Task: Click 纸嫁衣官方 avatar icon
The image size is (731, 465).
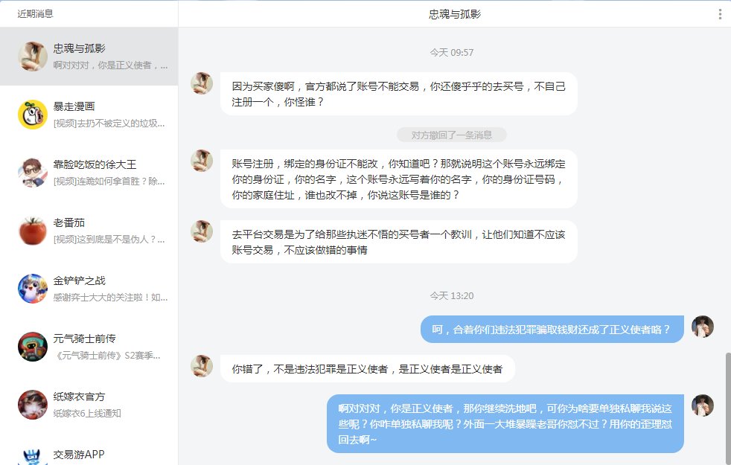Action: [33, 404]
